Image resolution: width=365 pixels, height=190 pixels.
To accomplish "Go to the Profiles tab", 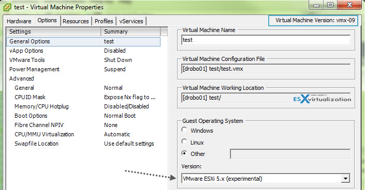I will point(104,21).
